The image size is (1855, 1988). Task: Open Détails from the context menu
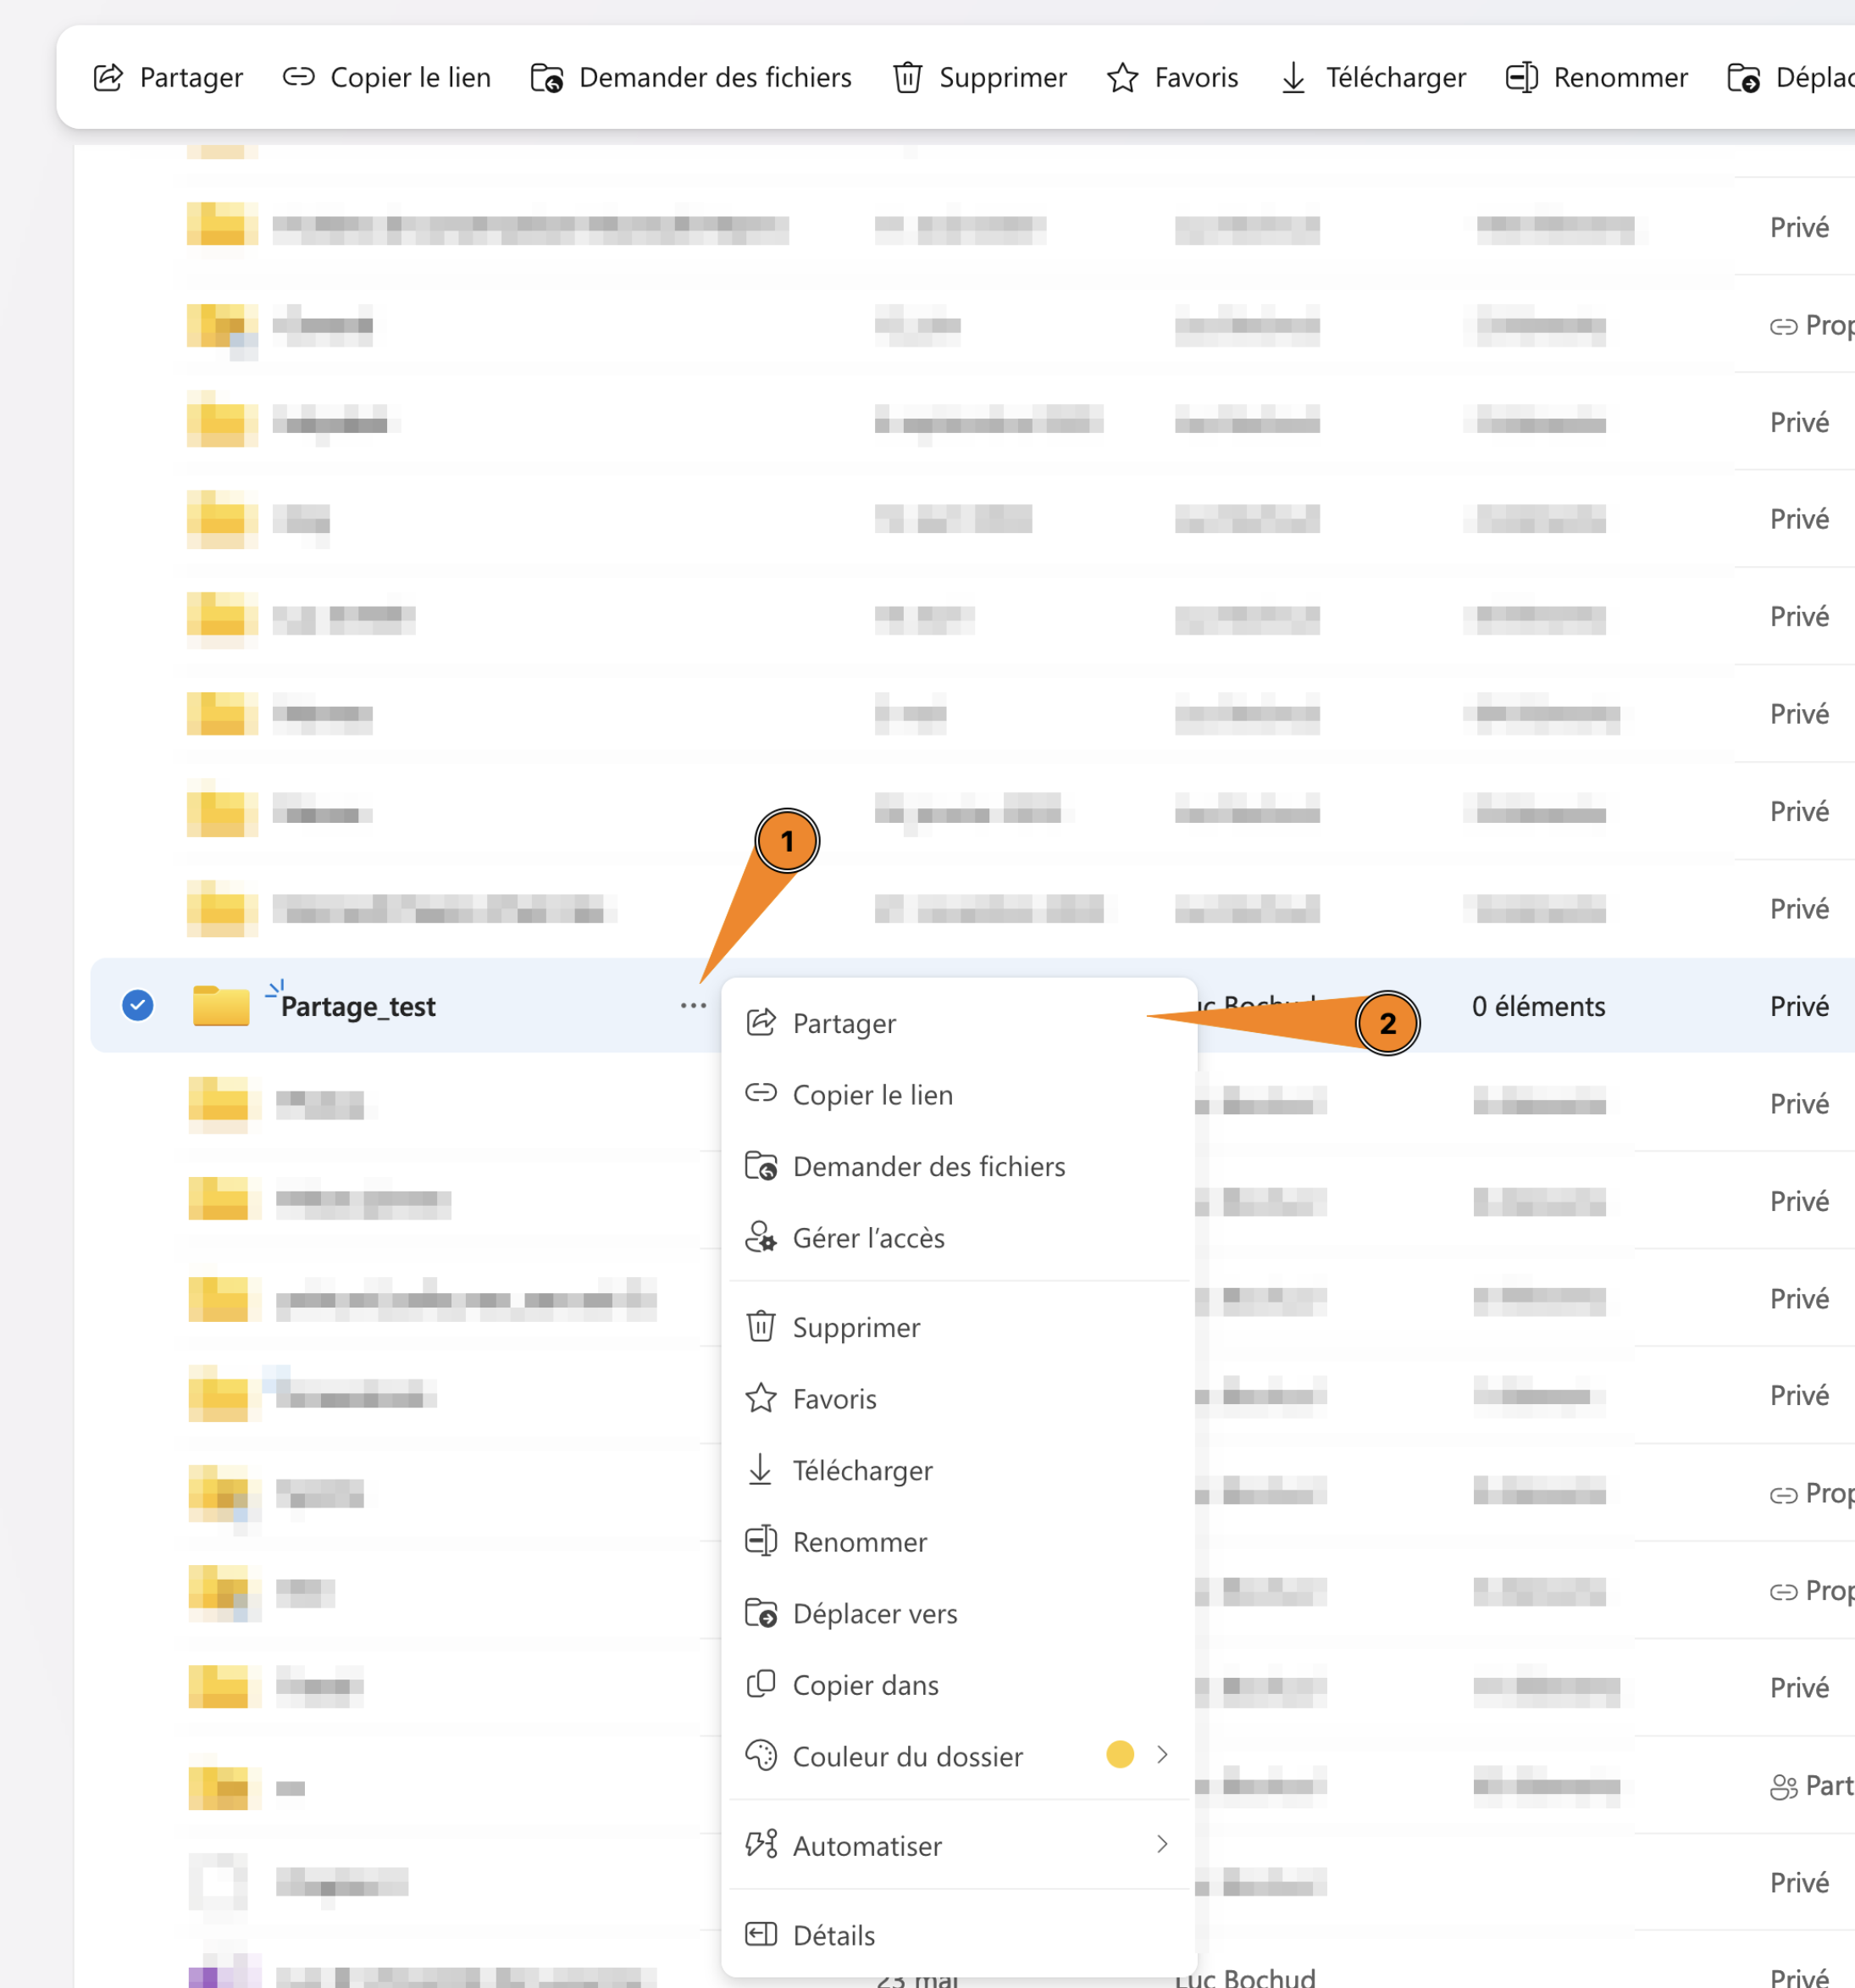833,1935
